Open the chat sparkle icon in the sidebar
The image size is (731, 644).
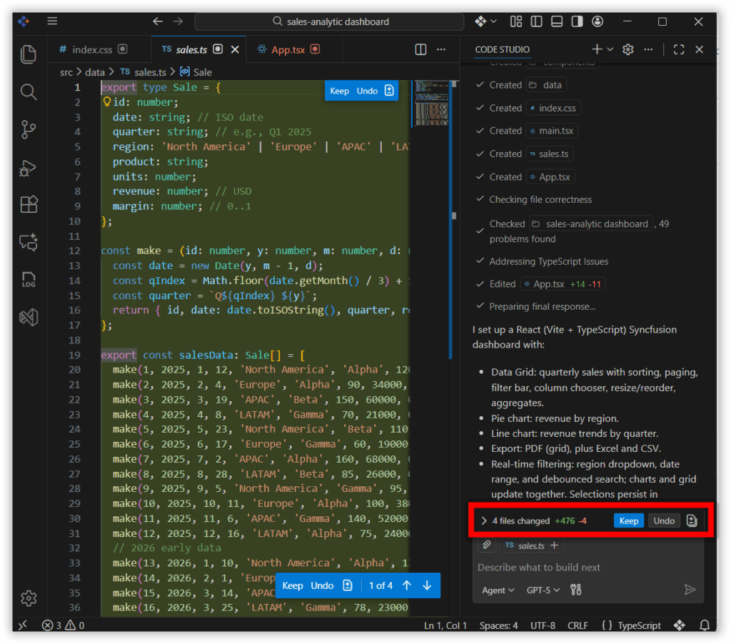[x=29, y=242]
